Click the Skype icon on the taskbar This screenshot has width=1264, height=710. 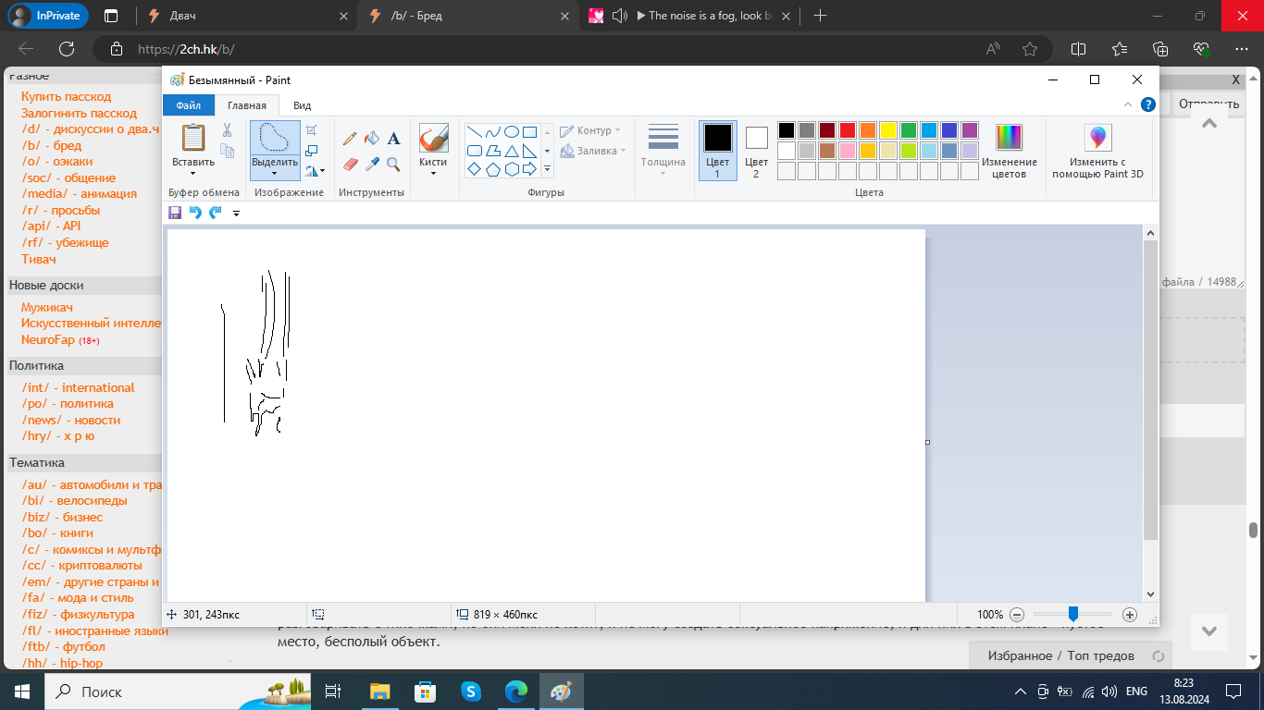tap(470, 692)
